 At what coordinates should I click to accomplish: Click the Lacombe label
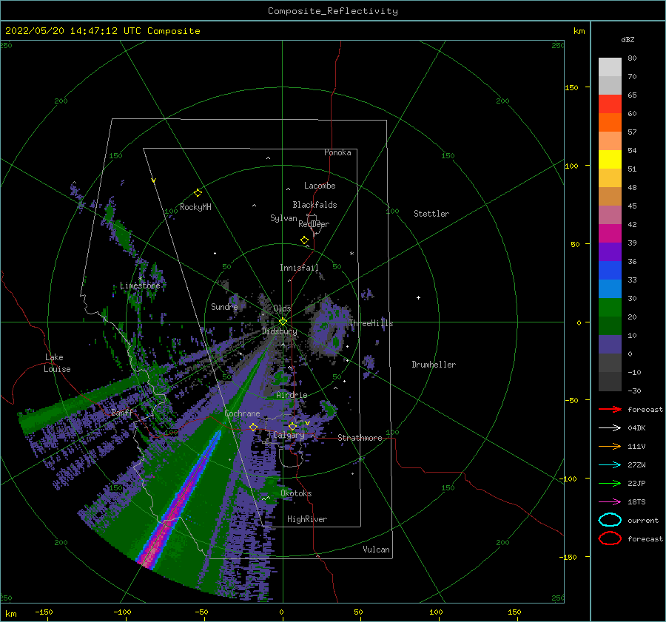point(320,186)
